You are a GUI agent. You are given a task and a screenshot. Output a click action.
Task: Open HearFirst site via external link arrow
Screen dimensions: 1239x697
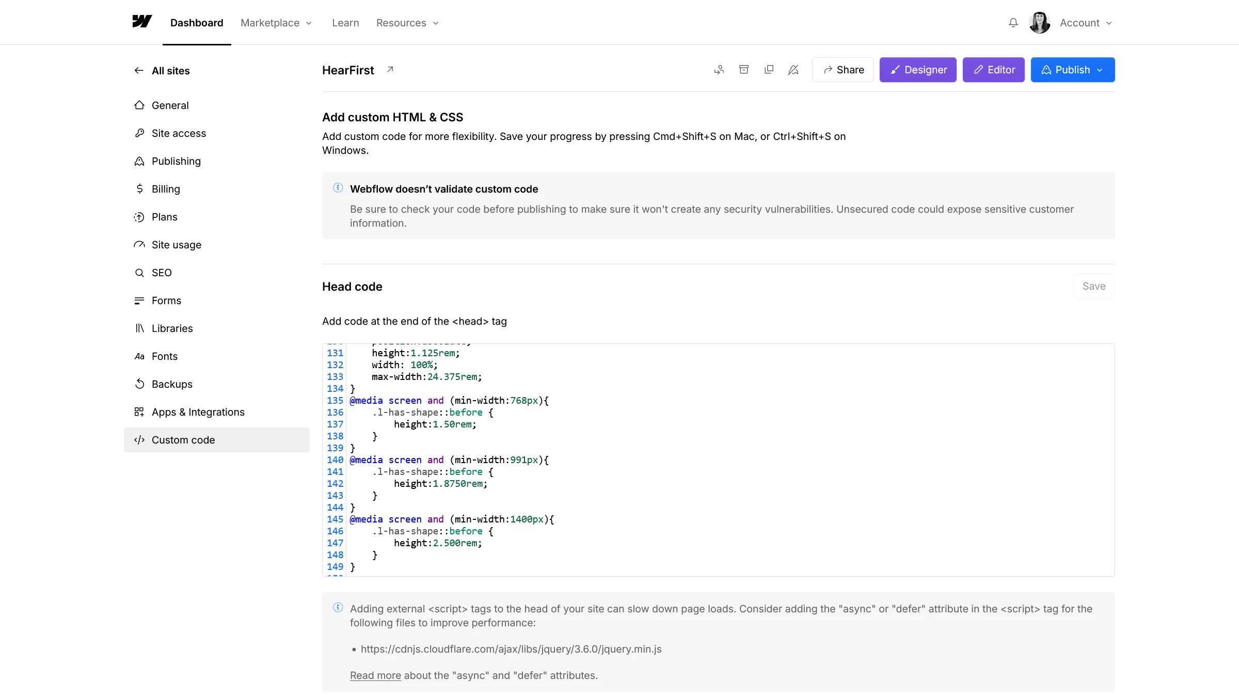390,69
